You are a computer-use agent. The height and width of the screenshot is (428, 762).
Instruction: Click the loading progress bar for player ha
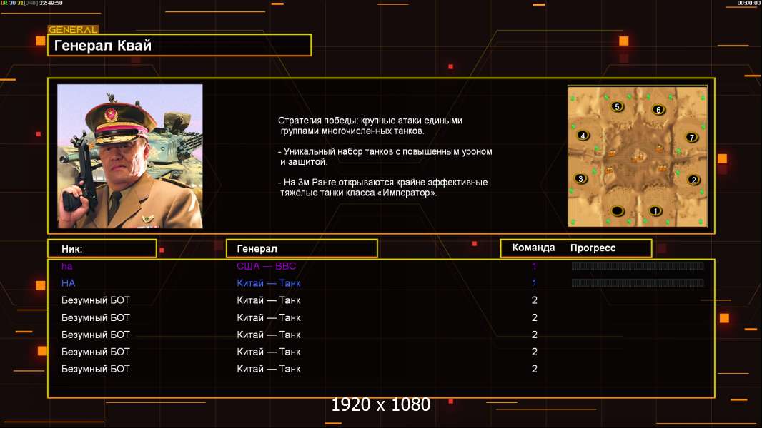(638, 265)
